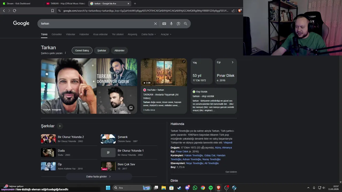Open Steam from the taskbar
The width and height of the screenshot is (342, 192).
(179, 188)
